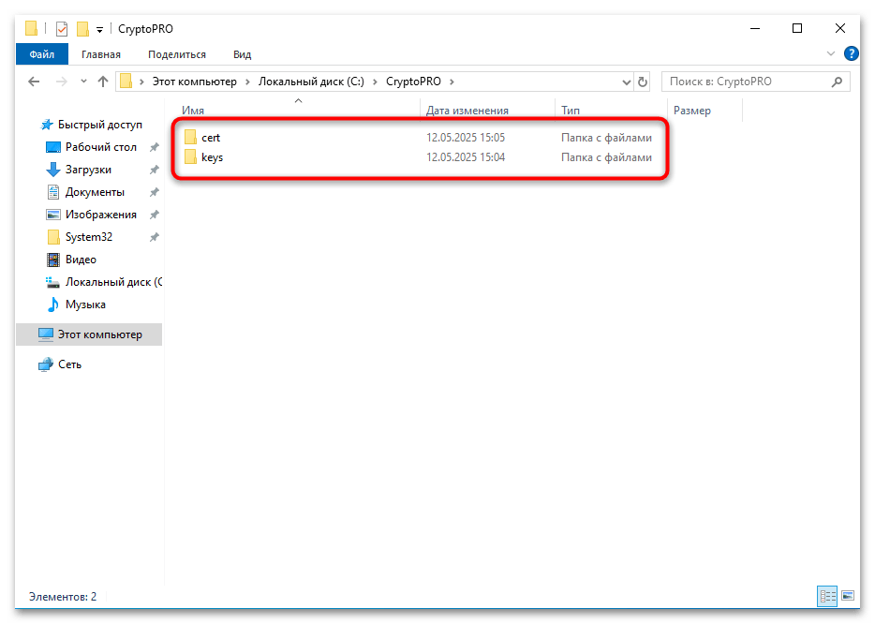Sort files by the Дата изменения column
The width and height of the screenshot is (875, 624).
pos(467,111)
